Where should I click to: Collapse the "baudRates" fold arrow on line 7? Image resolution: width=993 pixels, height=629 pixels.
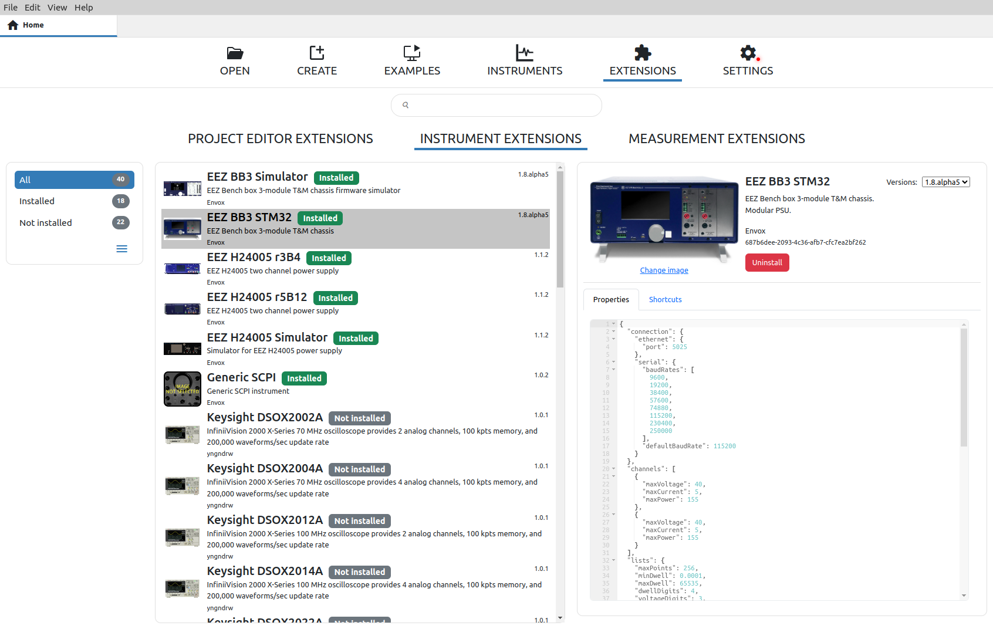(x=614, y=370)
